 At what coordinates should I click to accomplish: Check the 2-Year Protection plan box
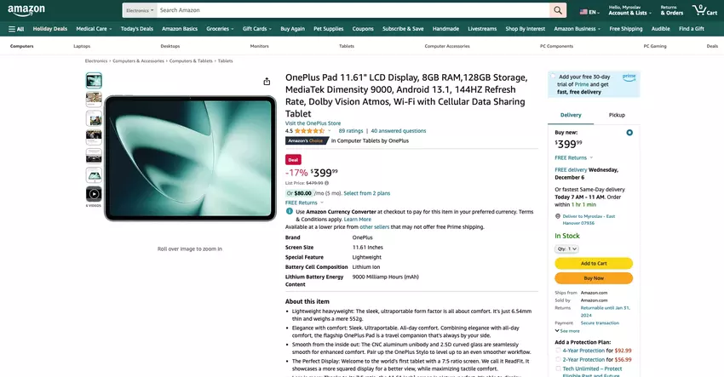pyautogui.click(x=558, y=359)
